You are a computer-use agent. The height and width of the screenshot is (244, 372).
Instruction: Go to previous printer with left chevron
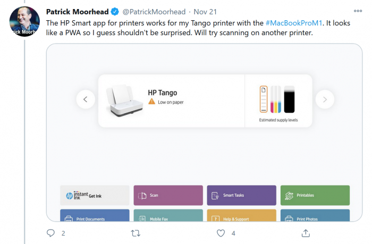pos(86,99)
